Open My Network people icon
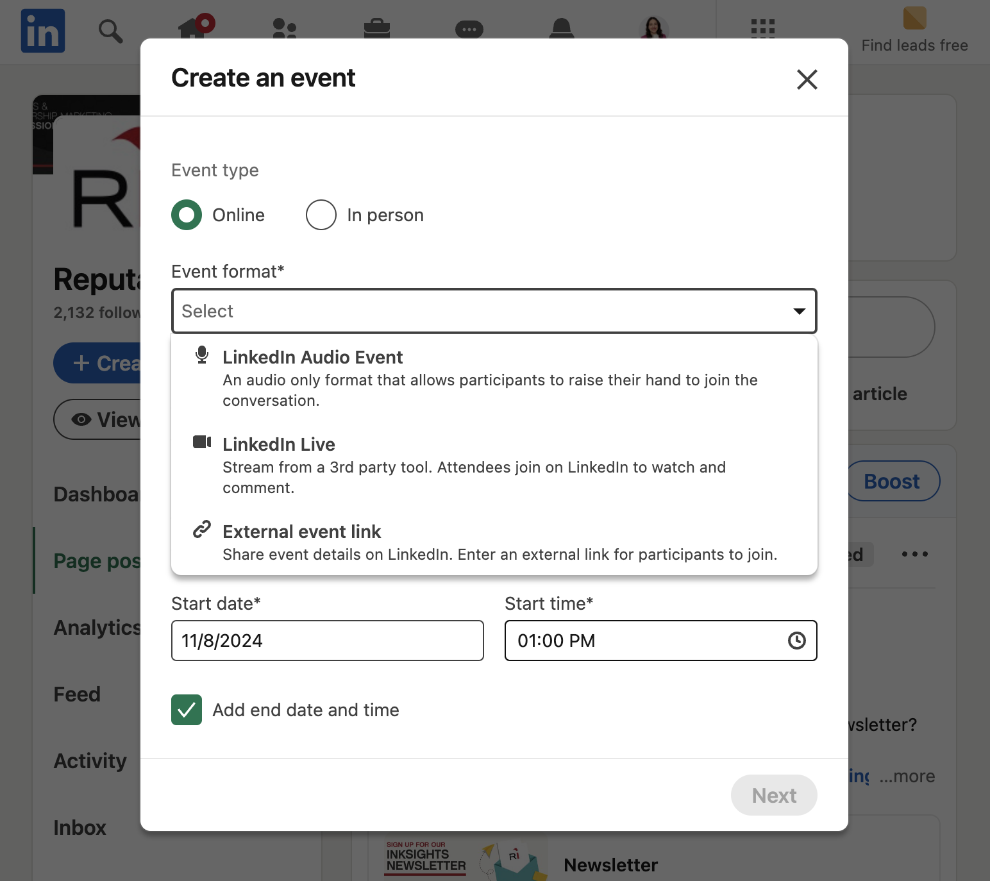The width and height of the screenshot is (990, 881). pyautogui.click(x=284, y=28)
